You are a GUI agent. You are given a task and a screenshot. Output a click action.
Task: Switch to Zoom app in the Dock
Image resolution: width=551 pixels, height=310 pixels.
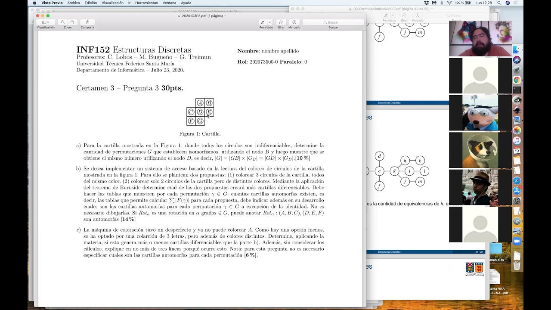click(517, 241)
